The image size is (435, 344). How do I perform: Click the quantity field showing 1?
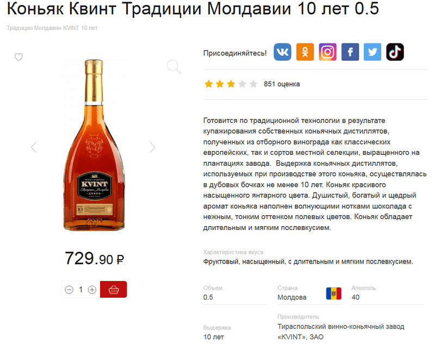tap(80, 290)
